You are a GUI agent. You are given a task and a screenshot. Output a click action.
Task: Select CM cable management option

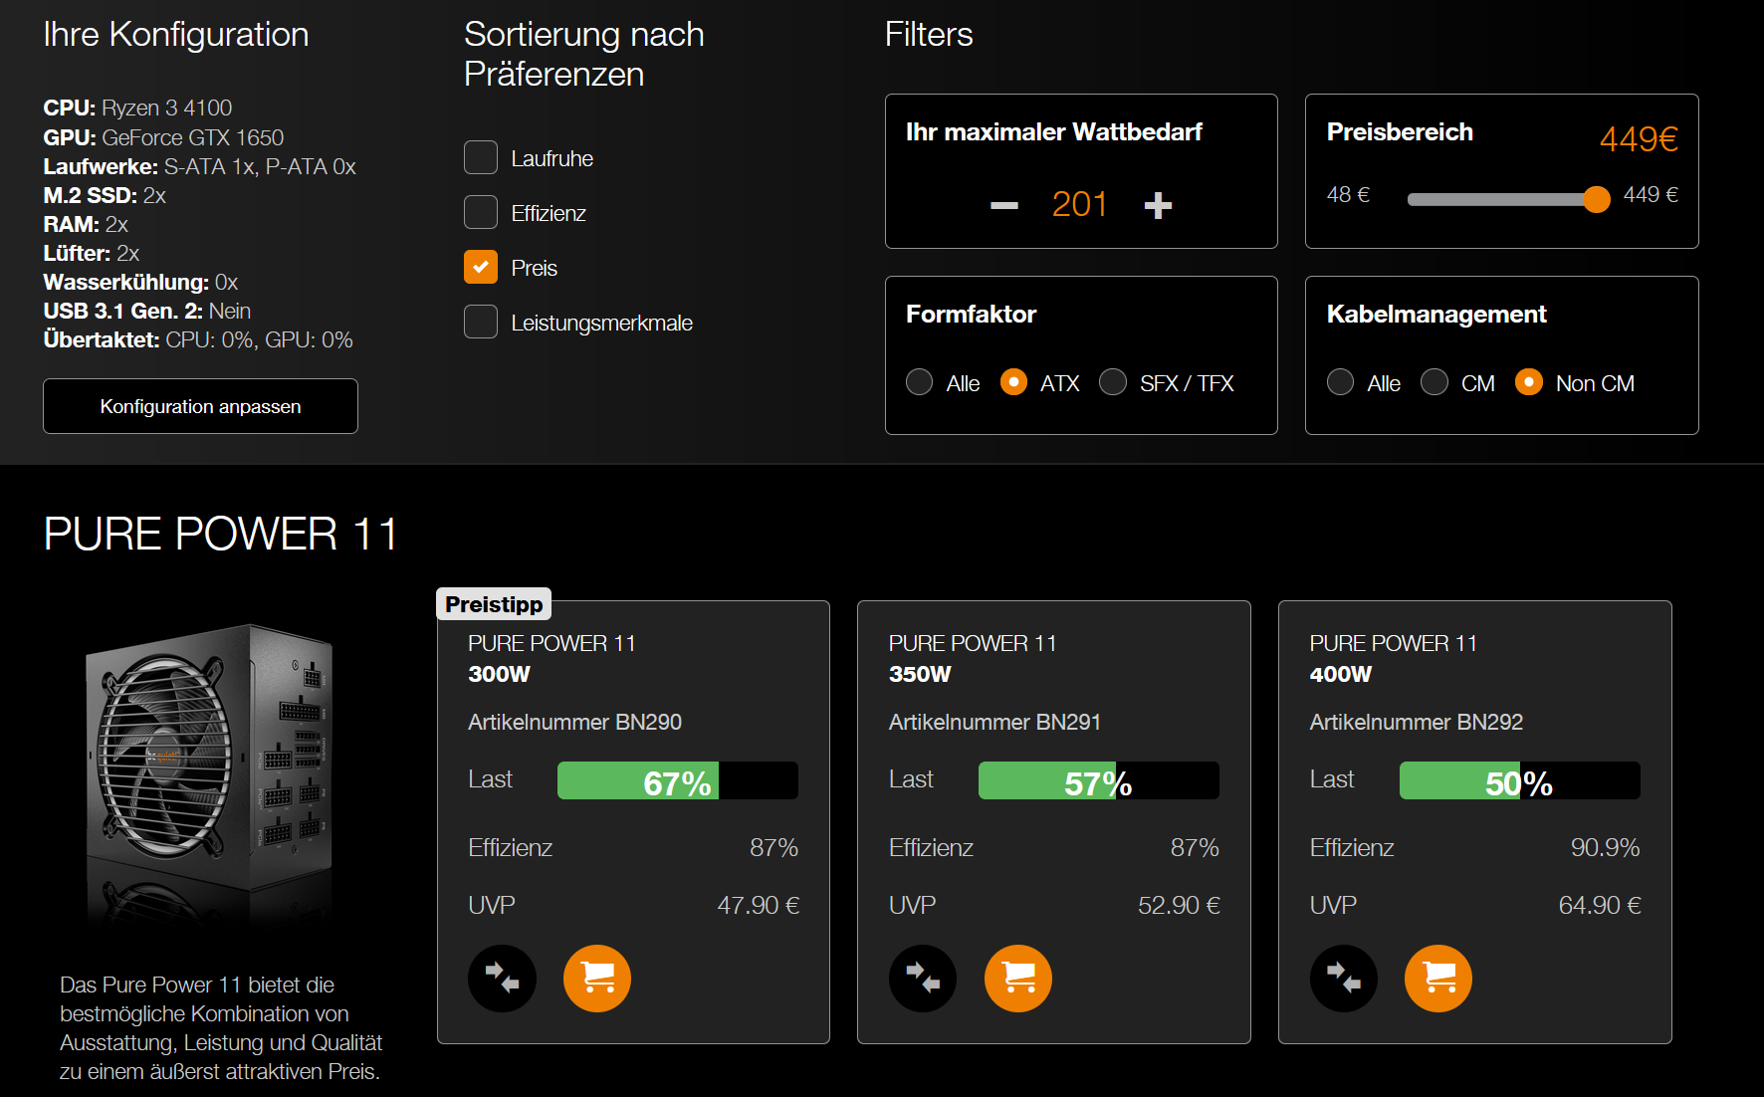pos(1434,382)
